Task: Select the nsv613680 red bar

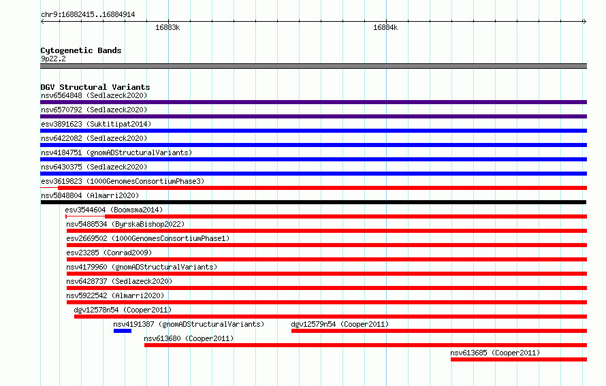Action: (x=366, y=345)
